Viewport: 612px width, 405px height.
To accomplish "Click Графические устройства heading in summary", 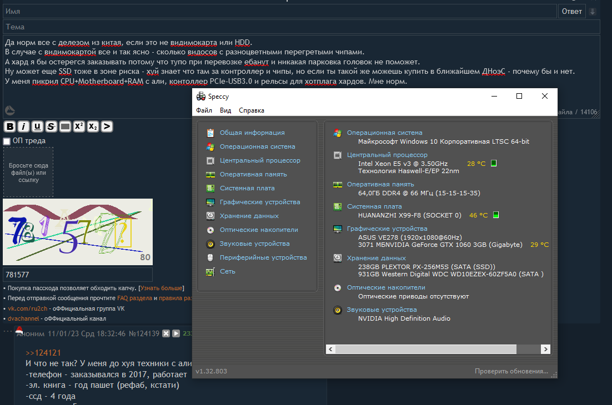I will [x=387, y=229].
